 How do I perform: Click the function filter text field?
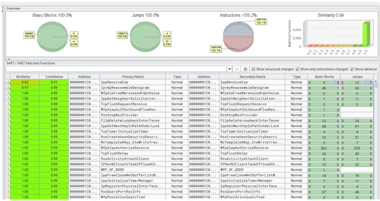(x=116, y=70)
